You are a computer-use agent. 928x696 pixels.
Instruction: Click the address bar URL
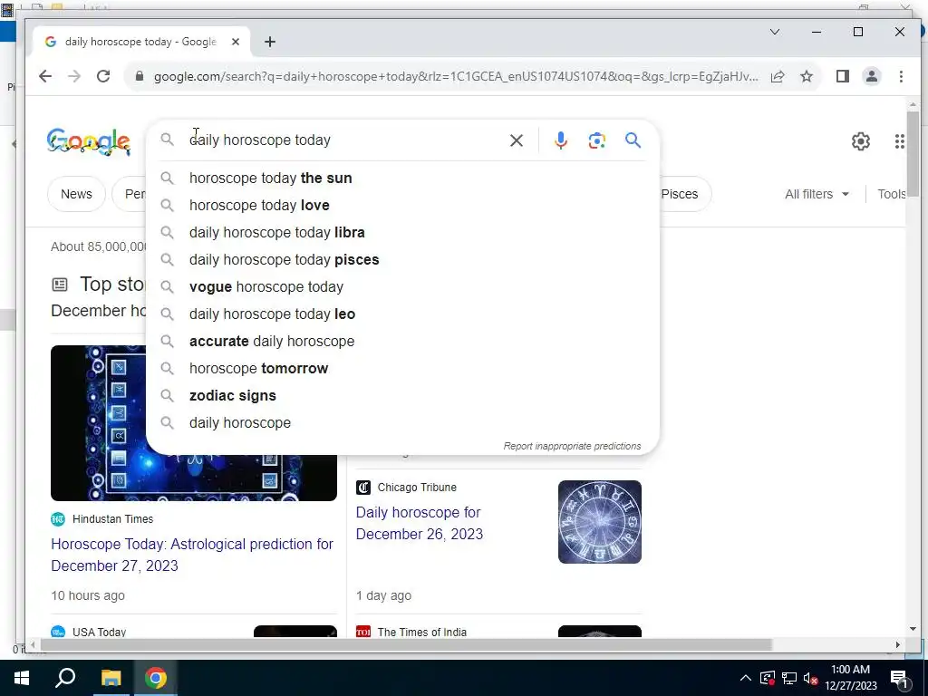(456, 76)
